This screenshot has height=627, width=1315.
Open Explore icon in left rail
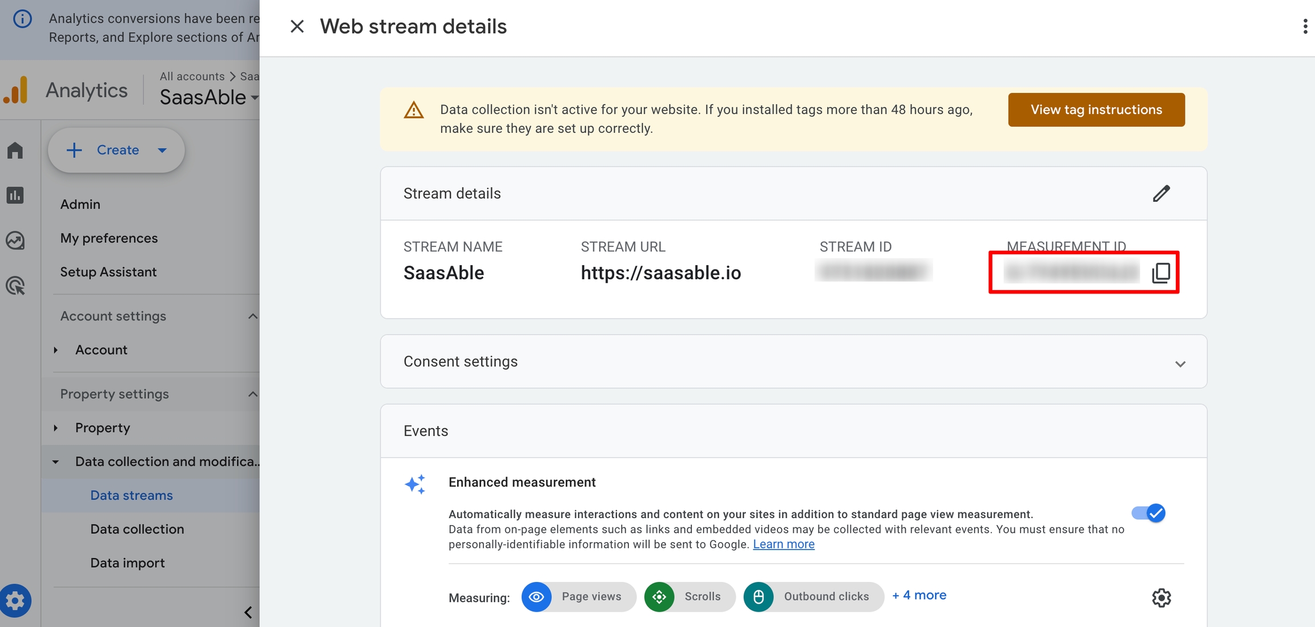[x=15, y=241]
